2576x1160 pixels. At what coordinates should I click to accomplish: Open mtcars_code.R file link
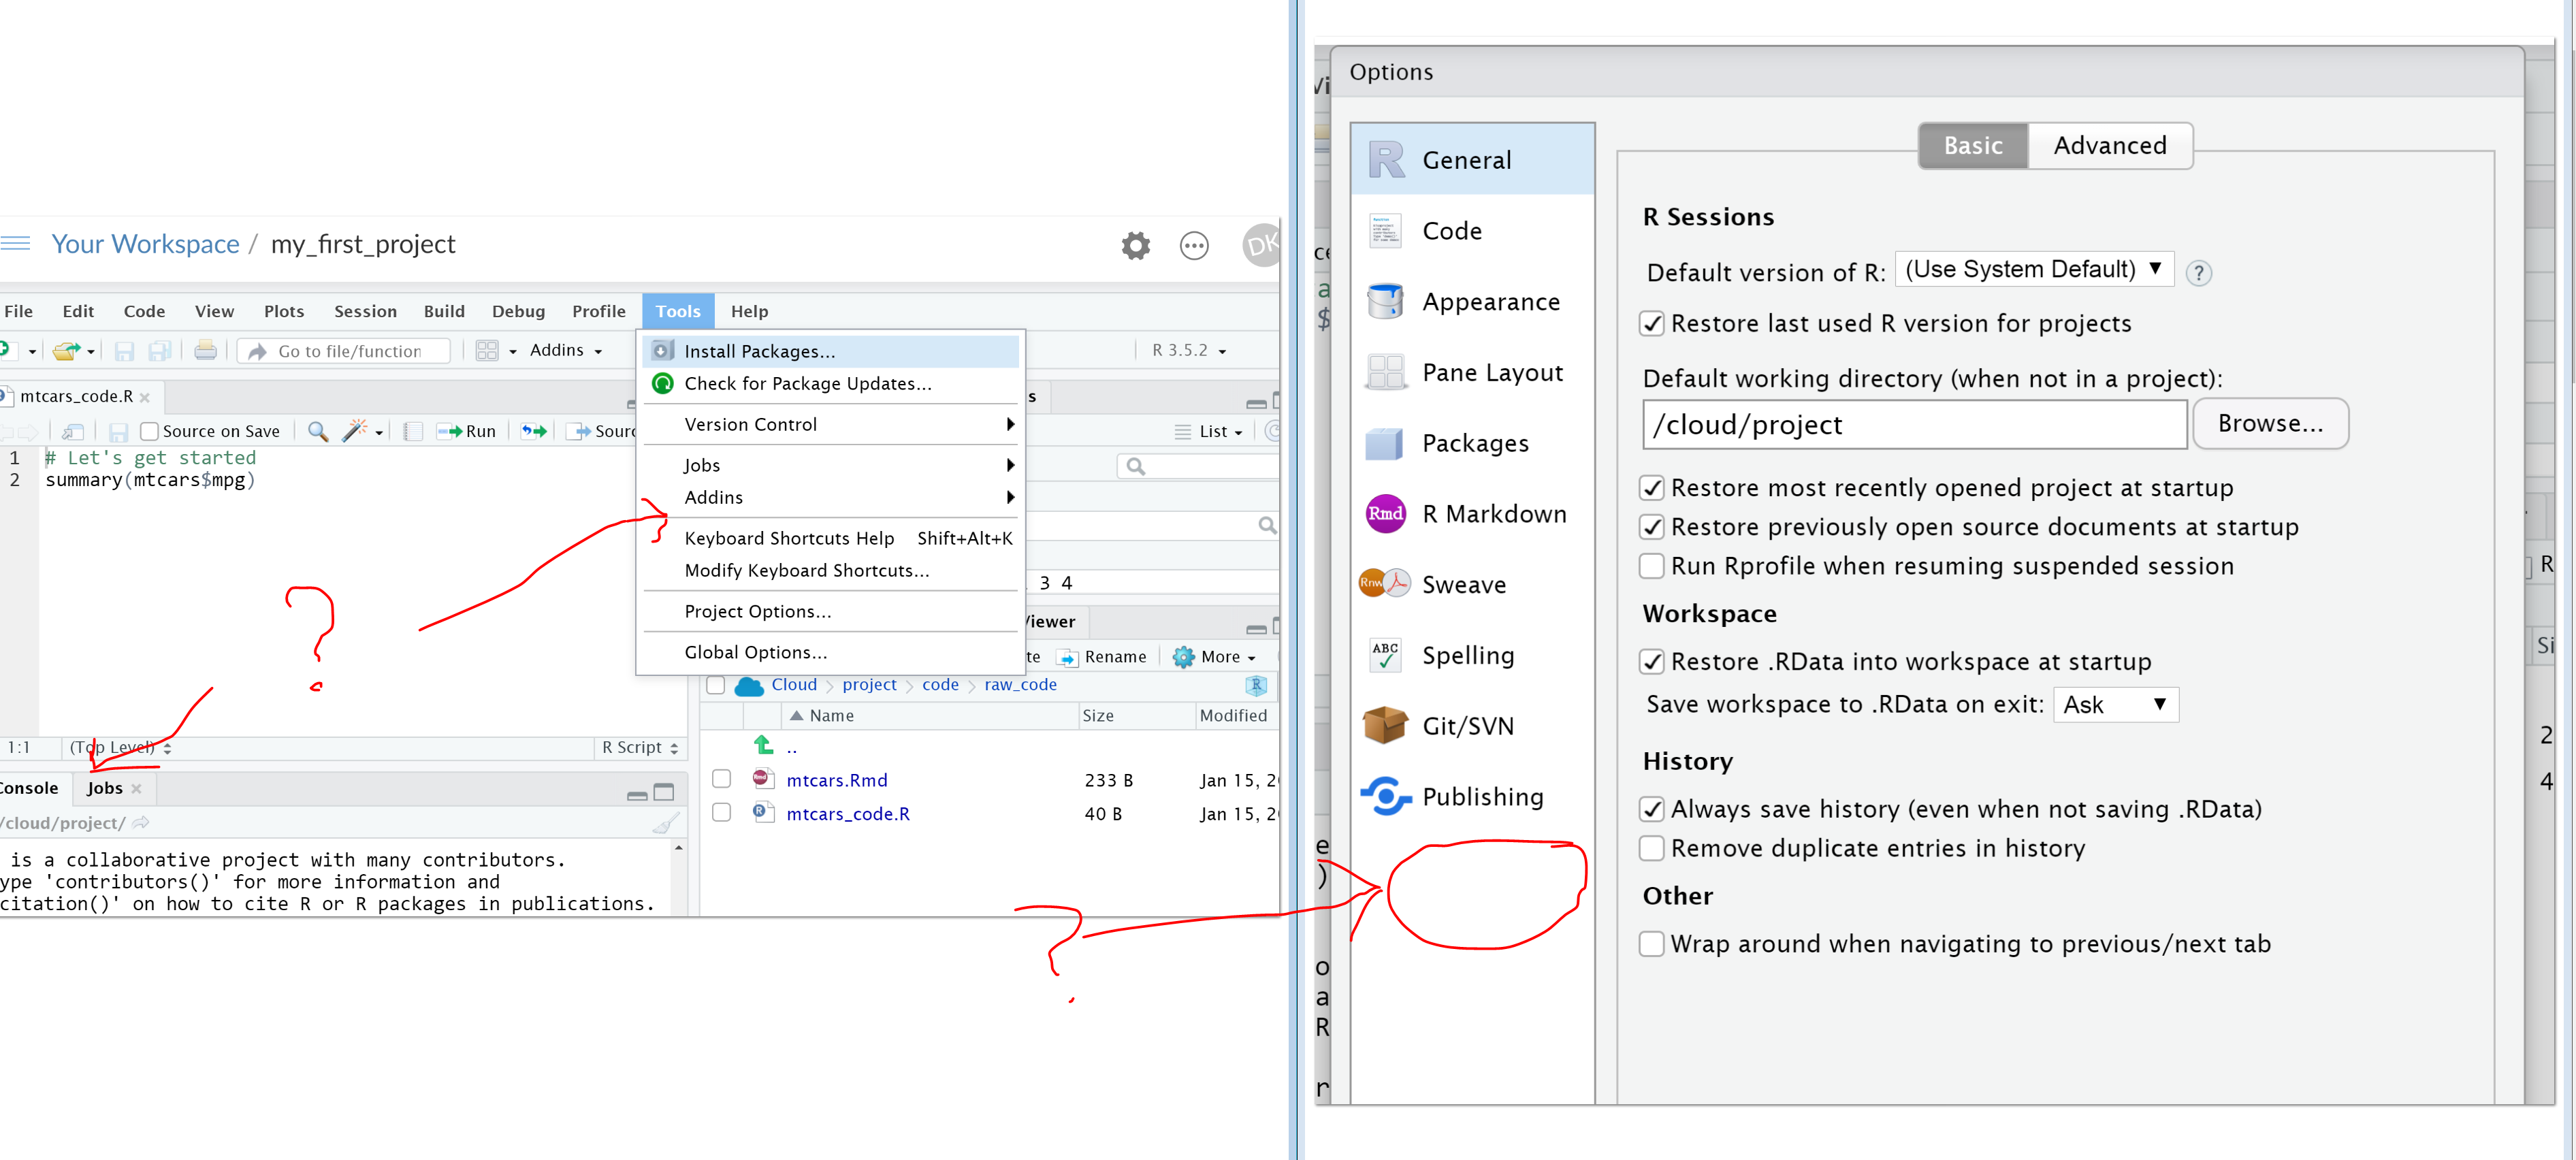848,813
